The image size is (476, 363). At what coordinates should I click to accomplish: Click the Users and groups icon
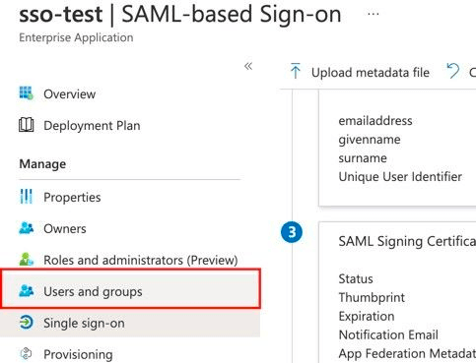(27, 291)
